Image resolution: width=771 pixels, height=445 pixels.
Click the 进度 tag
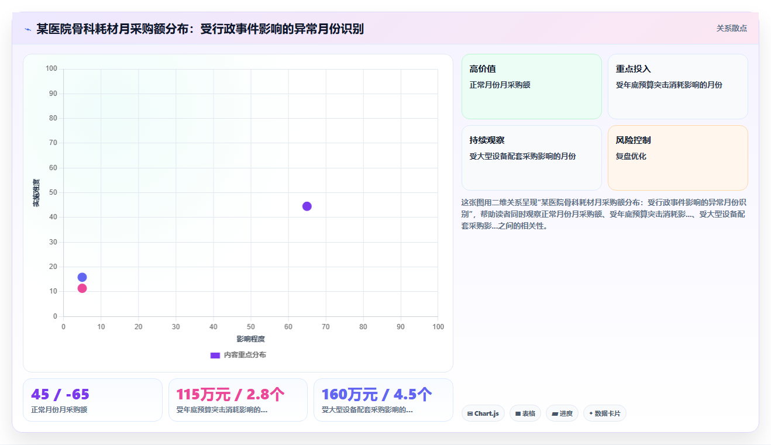[562, 413]
